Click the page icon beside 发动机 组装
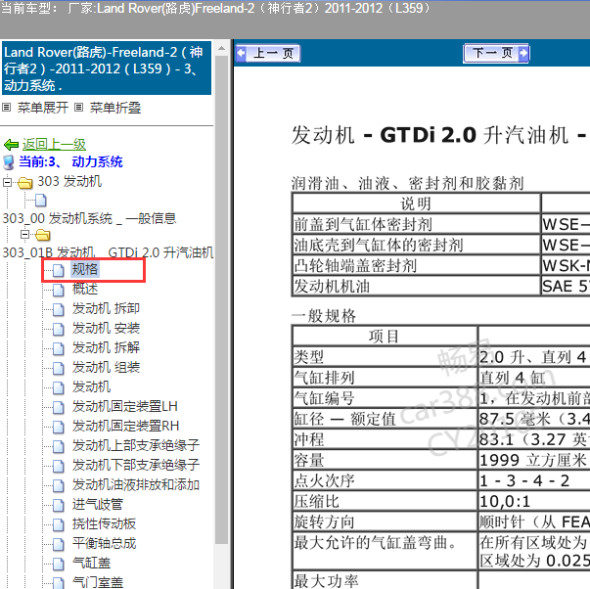The height and width of the screenshot is (589, 590). pyautogui.click(x=59, y=368)
